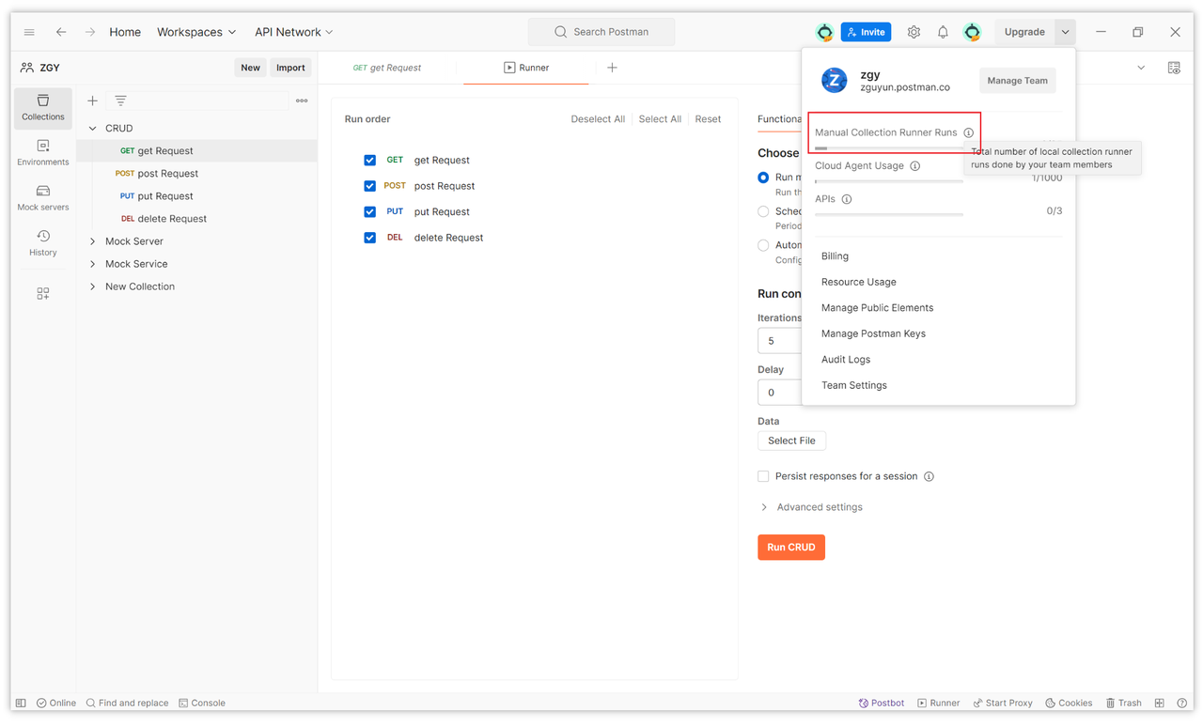Enable Persist responses for a session
This screenshot has width=1203, height=727.
[763, 476]
